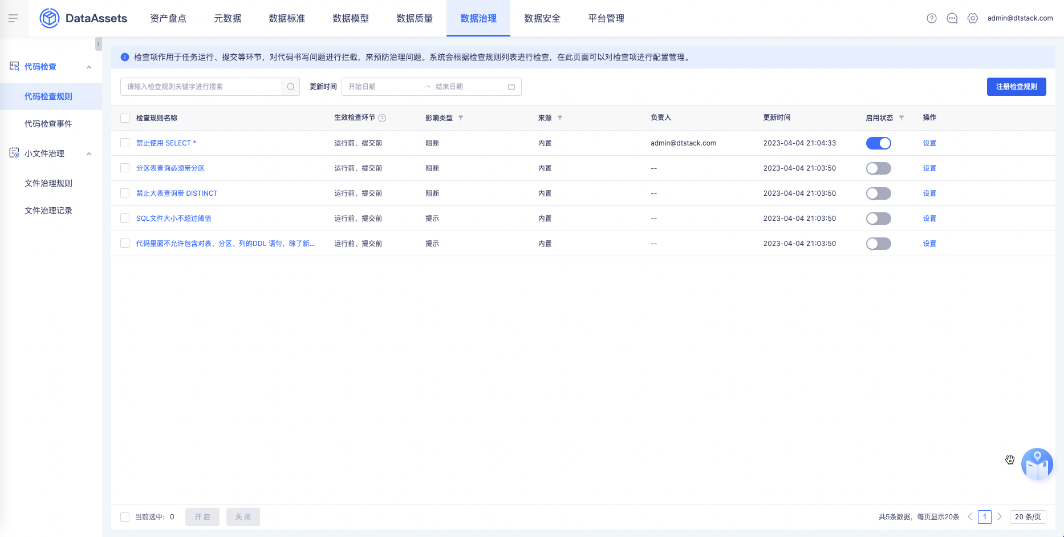Image resolution: width=1064 pixels, height=537 pixels.
Task: Check the 禁止使用 SELECT * row checkbox
Action: [x=125, y=143]
